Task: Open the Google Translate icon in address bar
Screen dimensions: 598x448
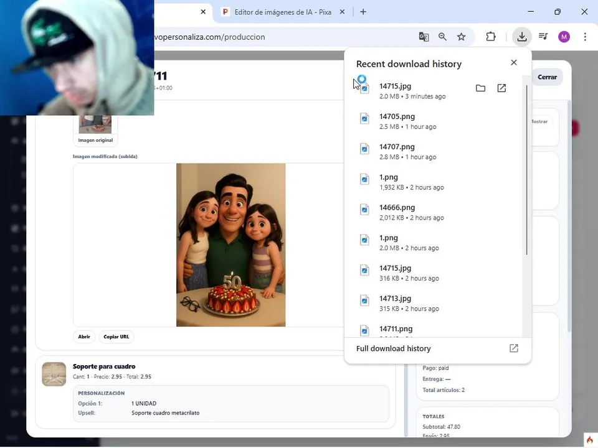Action: pyautogui.click(x=424, y=37)
